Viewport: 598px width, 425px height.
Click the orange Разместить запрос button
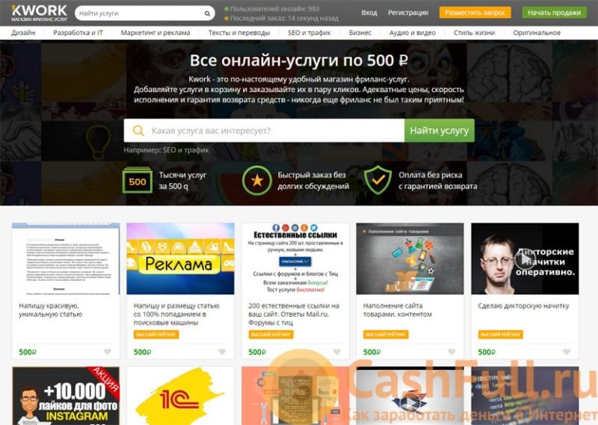point(475,12)
